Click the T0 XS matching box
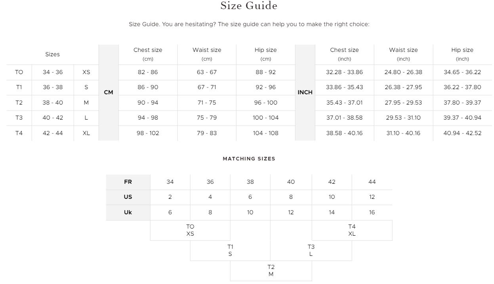 click(x=190, y=230)
